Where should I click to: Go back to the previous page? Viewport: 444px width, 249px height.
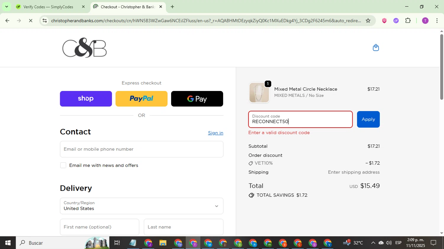coord(7,21)
